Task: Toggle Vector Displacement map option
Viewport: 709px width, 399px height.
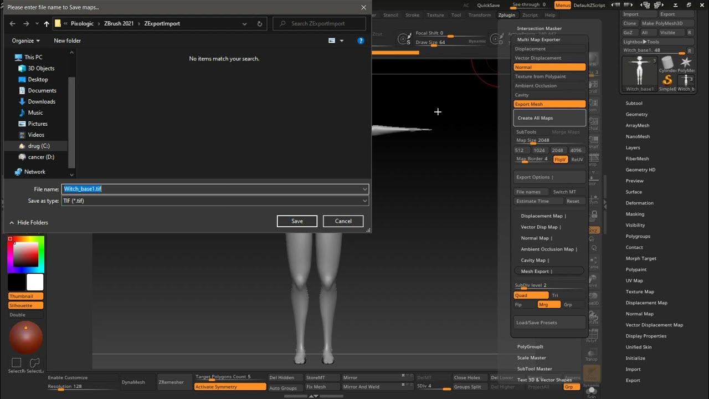Action: (549, 58)
